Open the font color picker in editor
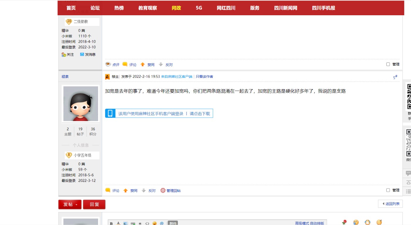411x225 pixels. click(x=118, y=223)
